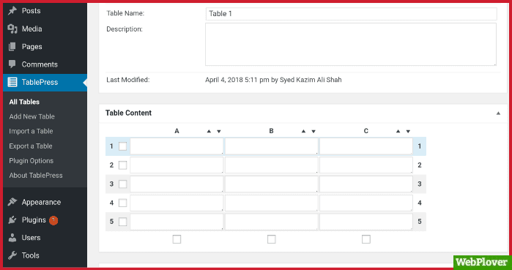Click the Posts pushpin icon
The width and height of the screenshot is (512, 270).
12,11
